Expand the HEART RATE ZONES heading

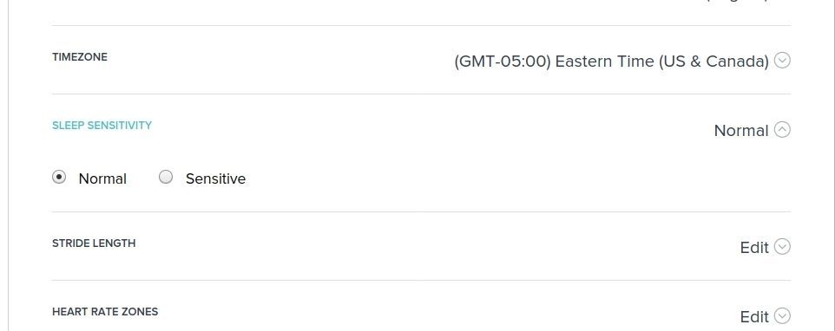[x=105, y=312]
